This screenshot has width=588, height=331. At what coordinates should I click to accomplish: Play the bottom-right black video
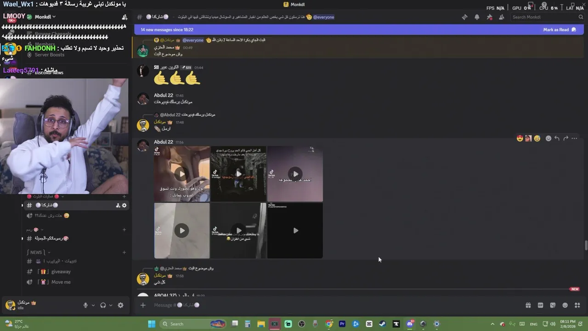[295, 231]
